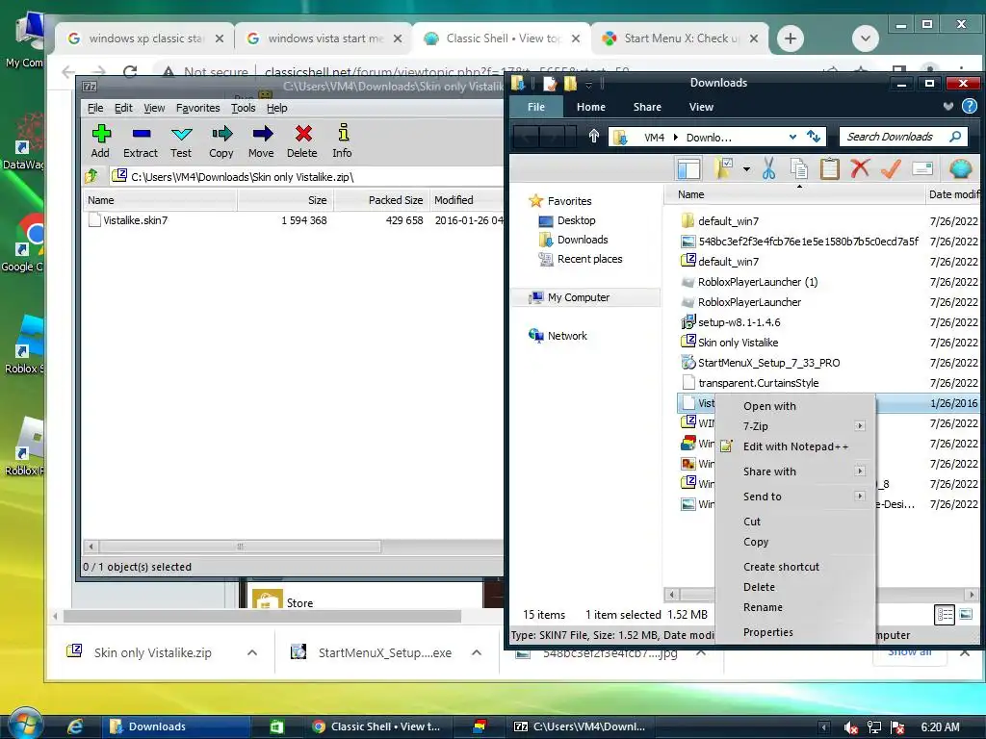
Task: Switch to Start Menu X Chrome tab
Action: click(680, 38)
